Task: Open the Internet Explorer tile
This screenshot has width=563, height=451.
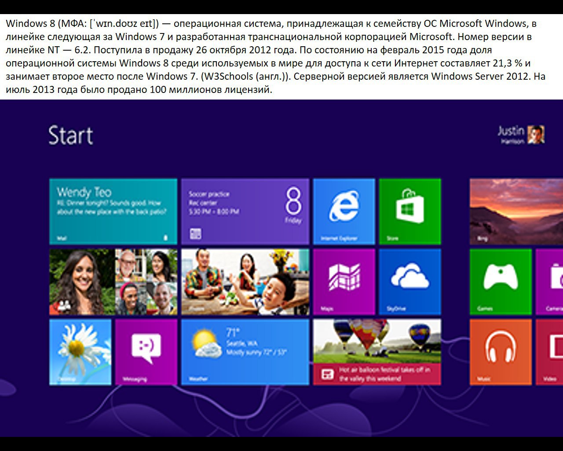Action: point(344,211)
